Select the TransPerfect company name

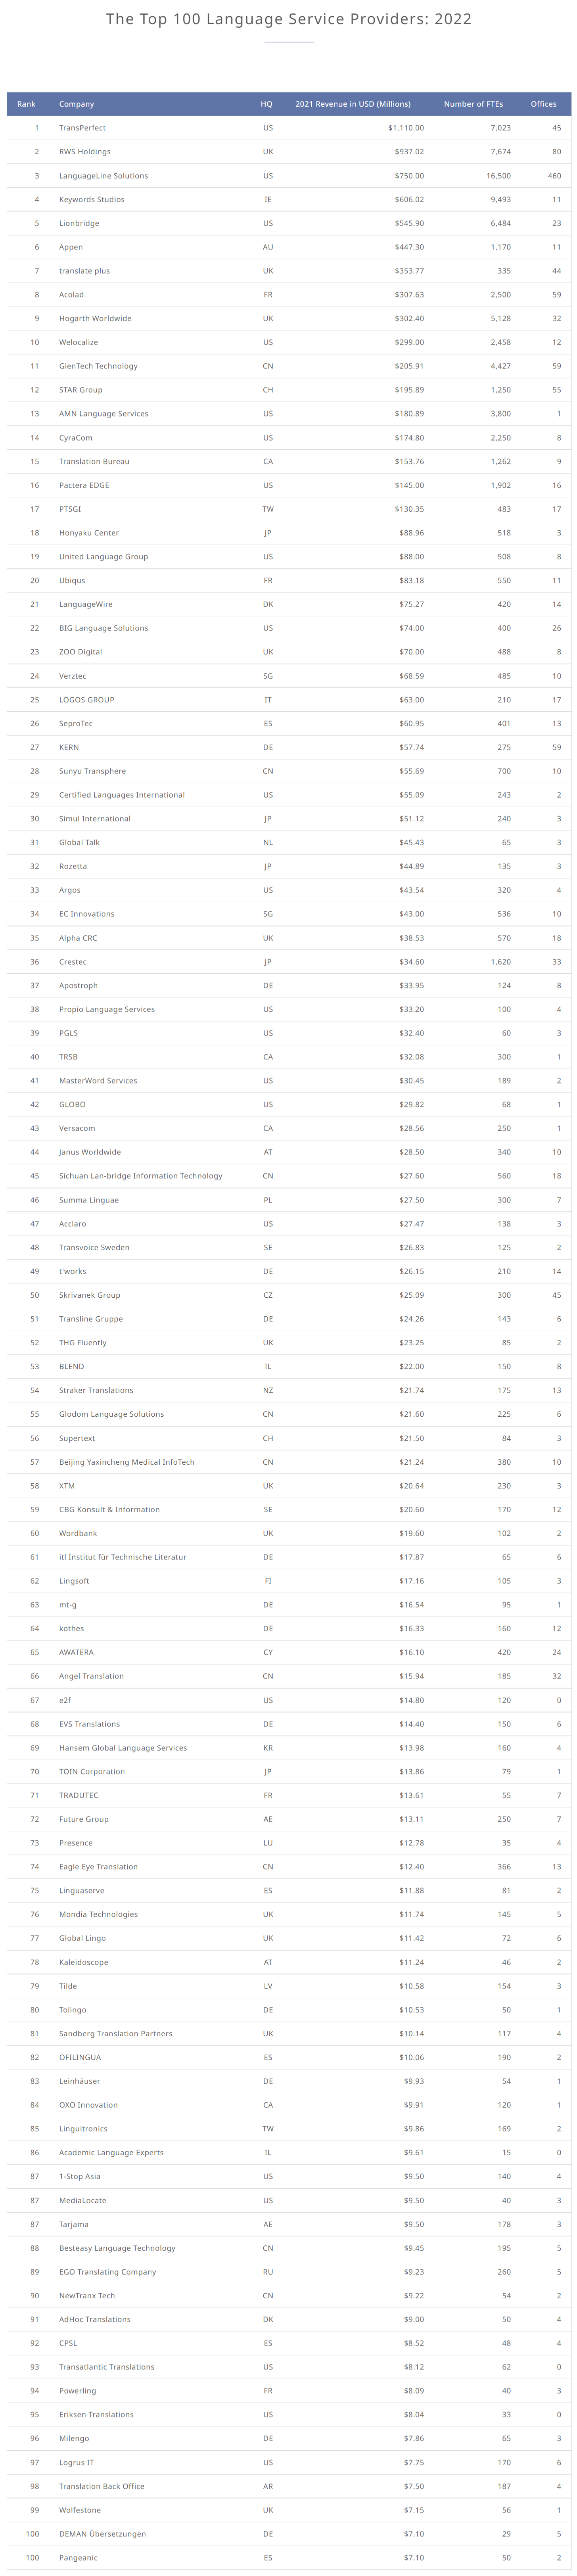pos(82,128)
